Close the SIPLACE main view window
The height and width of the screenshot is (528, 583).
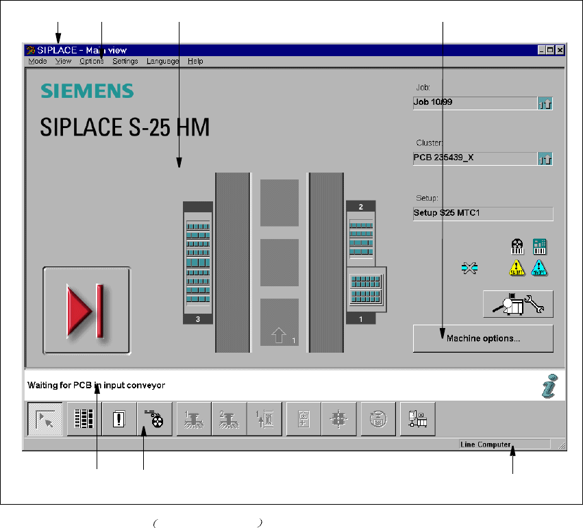560,50
